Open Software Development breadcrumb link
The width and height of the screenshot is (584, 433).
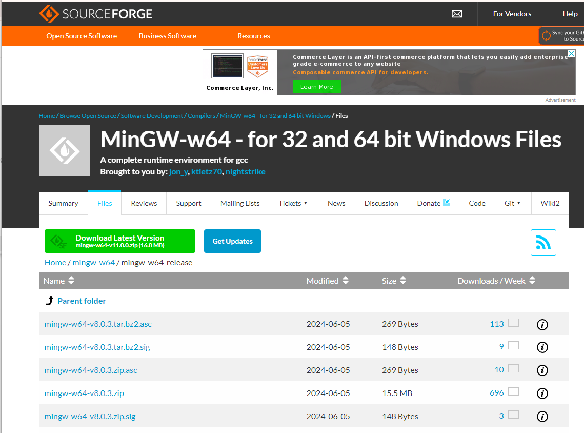tap(152, 116)
